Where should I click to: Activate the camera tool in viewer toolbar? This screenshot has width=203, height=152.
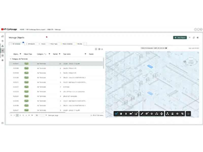pyautogui.click(x=131, y=114)
